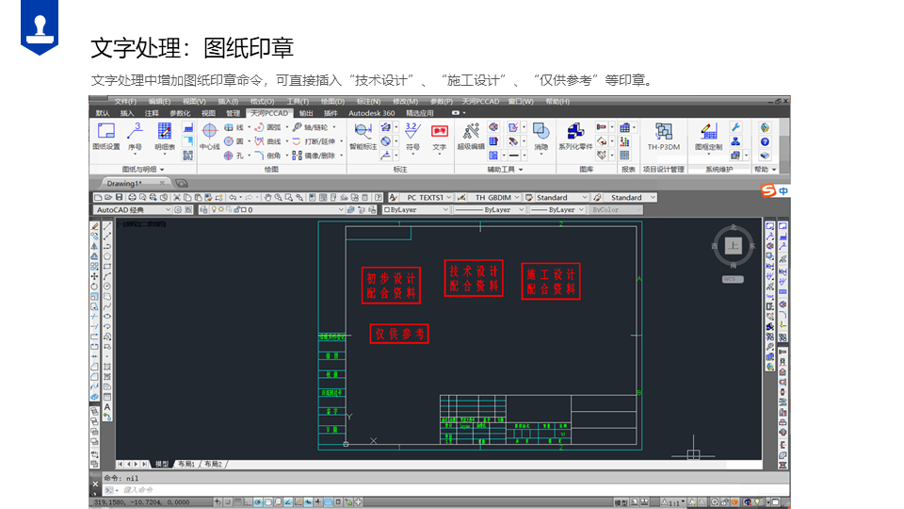Click the 打断/延伸 break and extend tool
Screen dimensions: 904x509
click(x=314, y=141)
